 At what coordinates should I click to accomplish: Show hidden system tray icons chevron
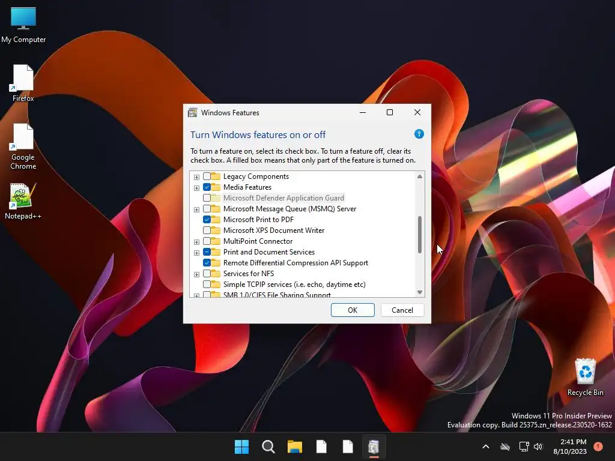click(x=485, y=447)
